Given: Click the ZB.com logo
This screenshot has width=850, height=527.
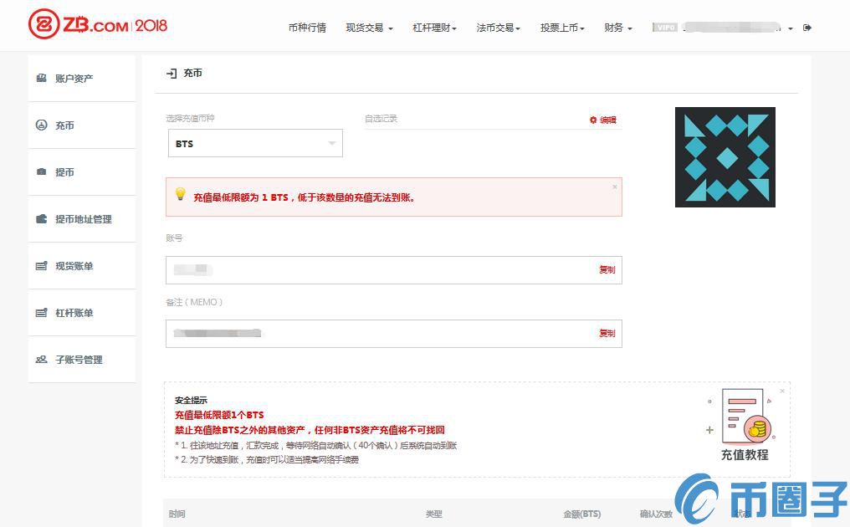Looking at the screenshot, I should point(97,25).
